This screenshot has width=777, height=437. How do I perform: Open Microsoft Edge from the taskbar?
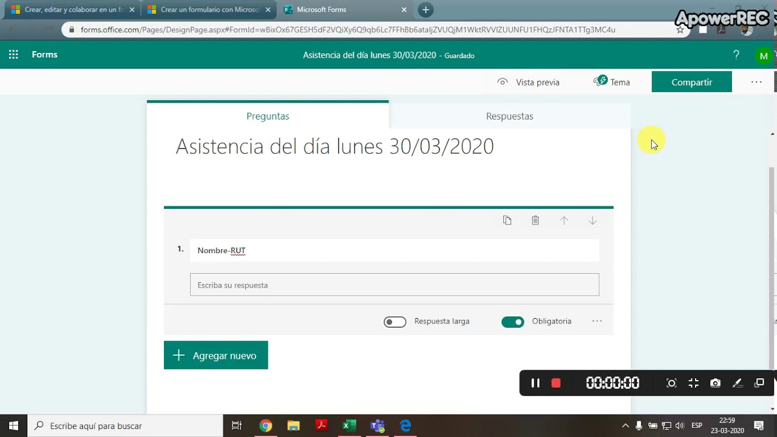405,425
